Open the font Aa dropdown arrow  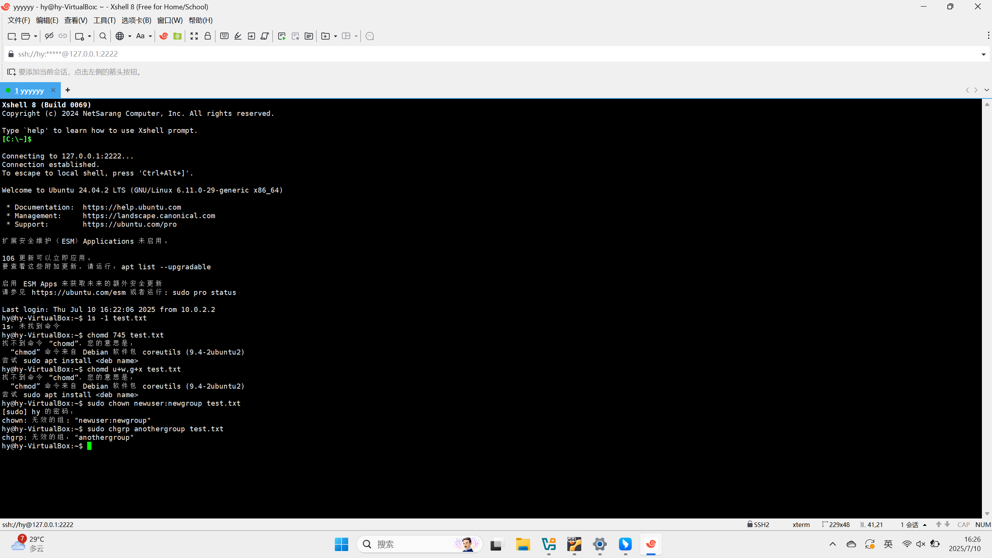tap(150, 36)
